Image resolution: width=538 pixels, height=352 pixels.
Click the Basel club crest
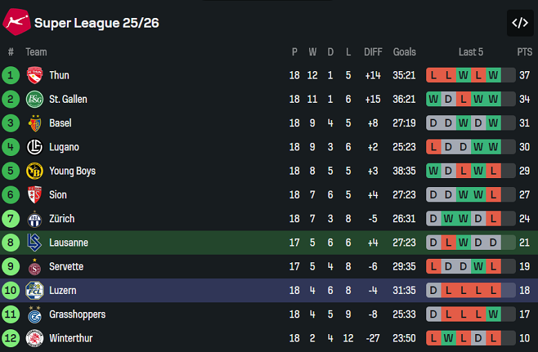(x=34, y=124)
